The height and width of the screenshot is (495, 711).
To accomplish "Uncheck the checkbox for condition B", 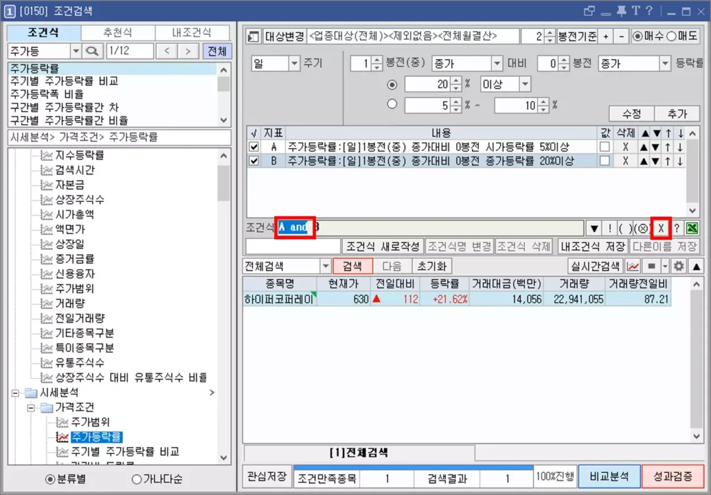I will (254, 160).
